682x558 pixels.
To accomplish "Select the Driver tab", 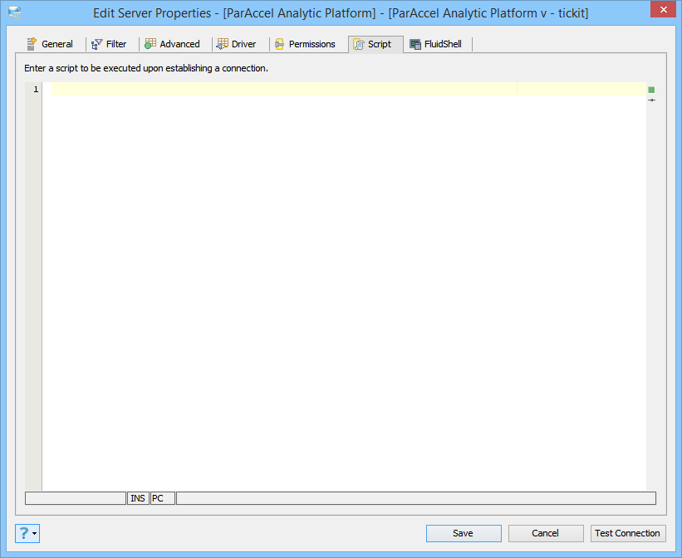I will point(237,44).
